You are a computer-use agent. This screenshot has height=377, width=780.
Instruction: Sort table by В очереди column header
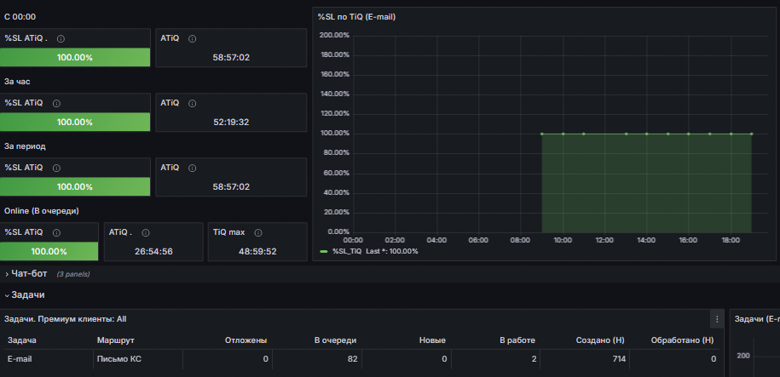coord(335,340)
